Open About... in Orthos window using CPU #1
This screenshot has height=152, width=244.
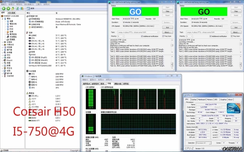[168, 32]
